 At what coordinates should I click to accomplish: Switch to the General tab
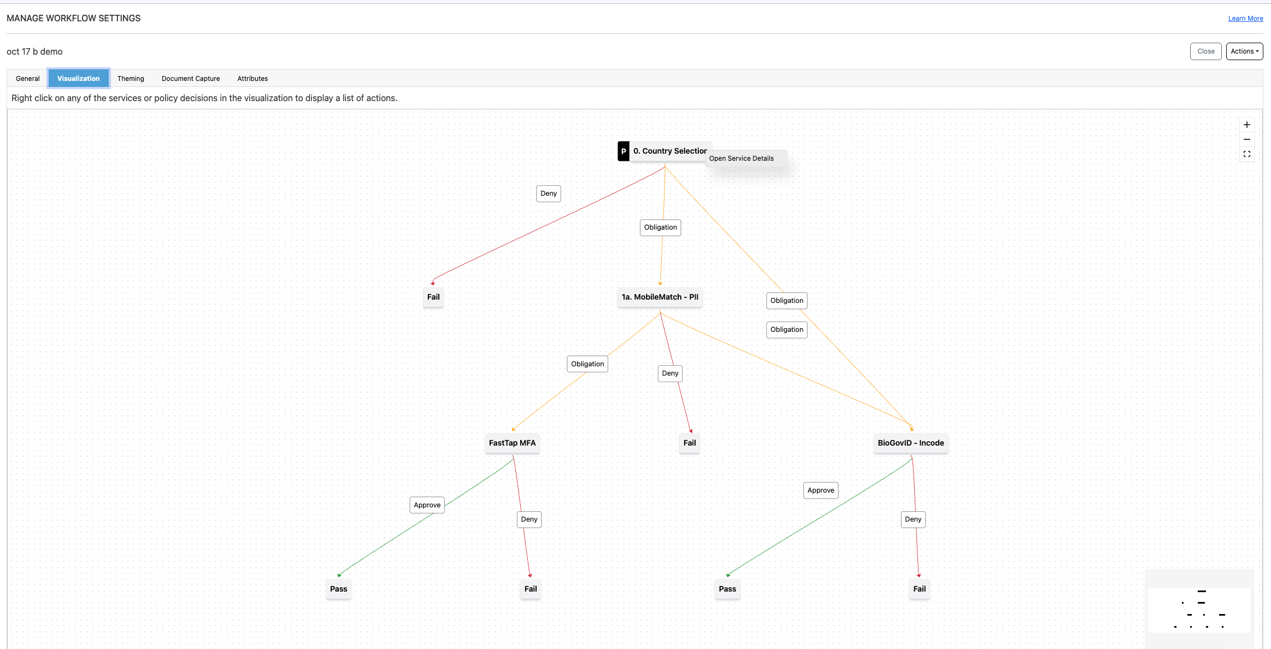(x=28, y=79)
